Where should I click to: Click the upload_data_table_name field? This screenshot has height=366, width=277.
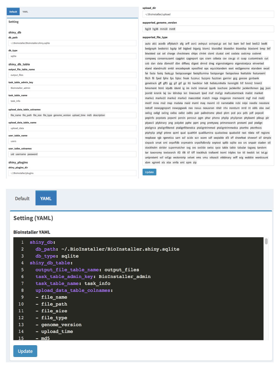[72, 128]
